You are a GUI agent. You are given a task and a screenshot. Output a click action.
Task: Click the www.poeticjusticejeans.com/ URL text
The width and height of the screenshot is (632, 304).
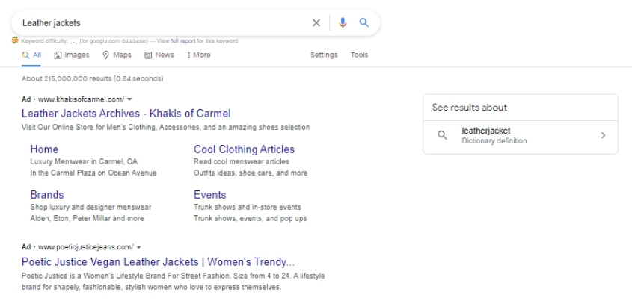coord(86,246)
